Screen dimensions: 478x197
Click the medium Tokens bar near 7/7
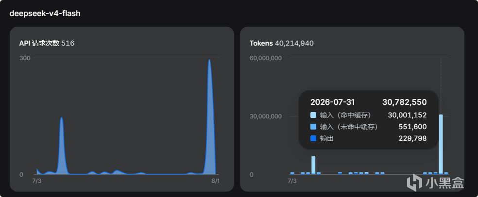[313, 165]
